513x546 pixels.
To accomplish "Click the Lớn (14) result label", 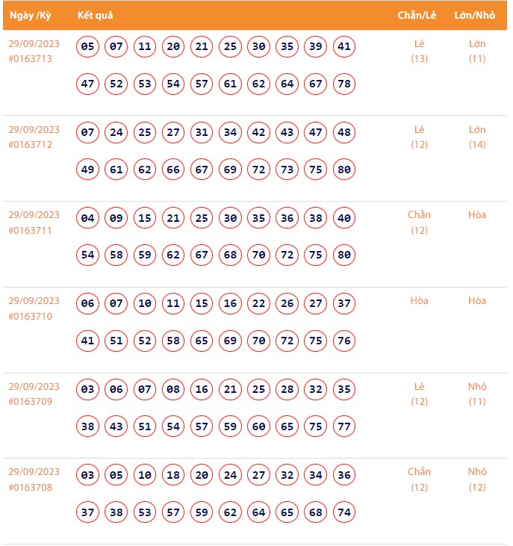I will tap(477, 137).
